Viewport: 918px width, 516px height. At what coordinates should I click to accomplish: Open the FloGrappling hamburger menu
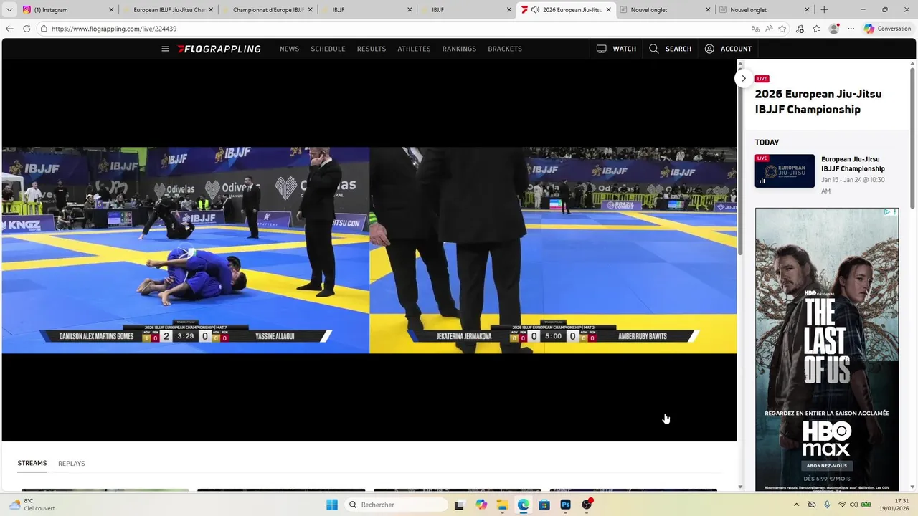tap(165, 49)
